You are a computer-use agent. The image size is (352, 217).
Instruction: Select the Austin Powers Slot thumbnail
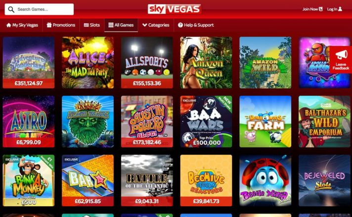click(147, 122)
